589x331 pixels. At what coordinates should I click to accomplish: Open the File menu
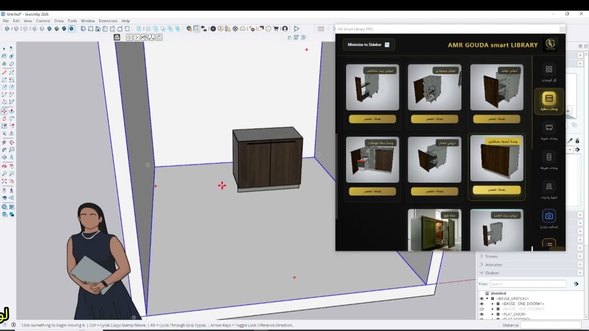pos(6,21)
